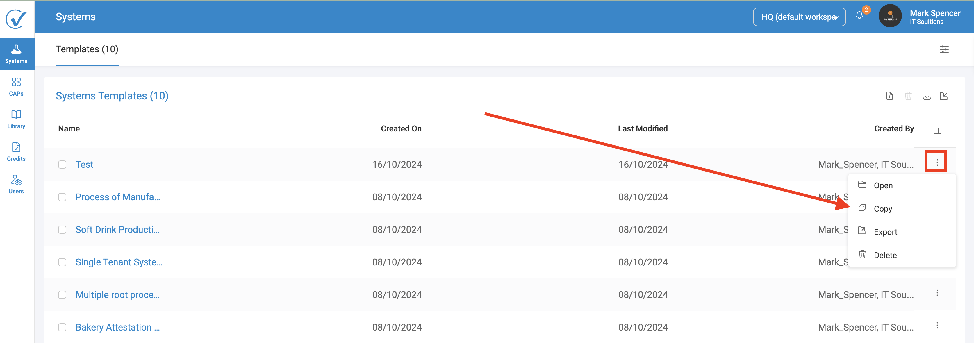Open the three-dot menu for Multiple root proce… row
The width and height of the screenshot is (974, 343).
coord(937,293)
